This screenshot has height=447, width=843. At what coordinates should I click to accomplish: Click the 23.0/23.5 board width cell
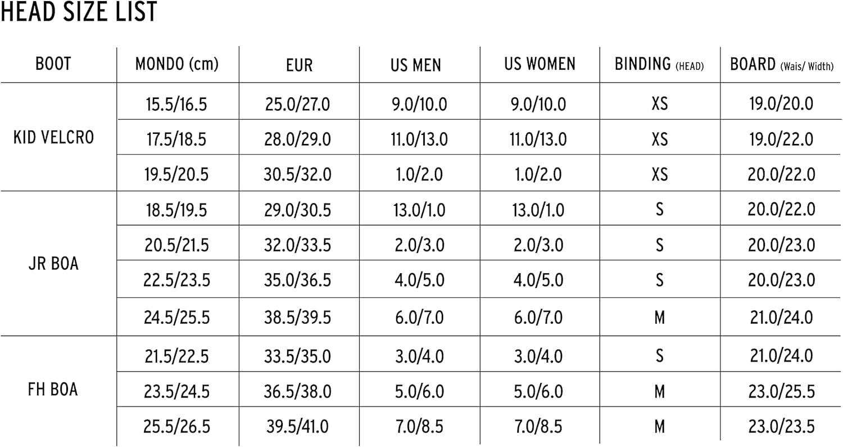pos(781,426)
